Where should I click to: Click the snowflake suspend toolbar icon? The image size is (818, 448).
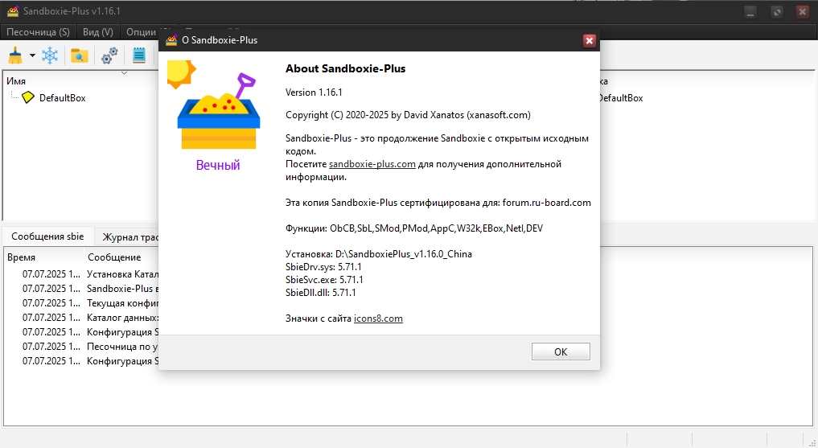coord(50,55)
